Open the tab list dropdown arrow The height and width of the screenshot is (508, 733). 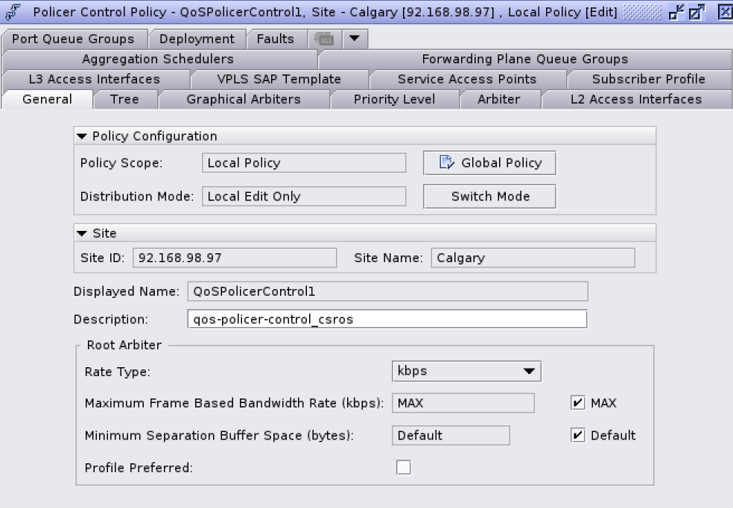[x=355, y=39]
